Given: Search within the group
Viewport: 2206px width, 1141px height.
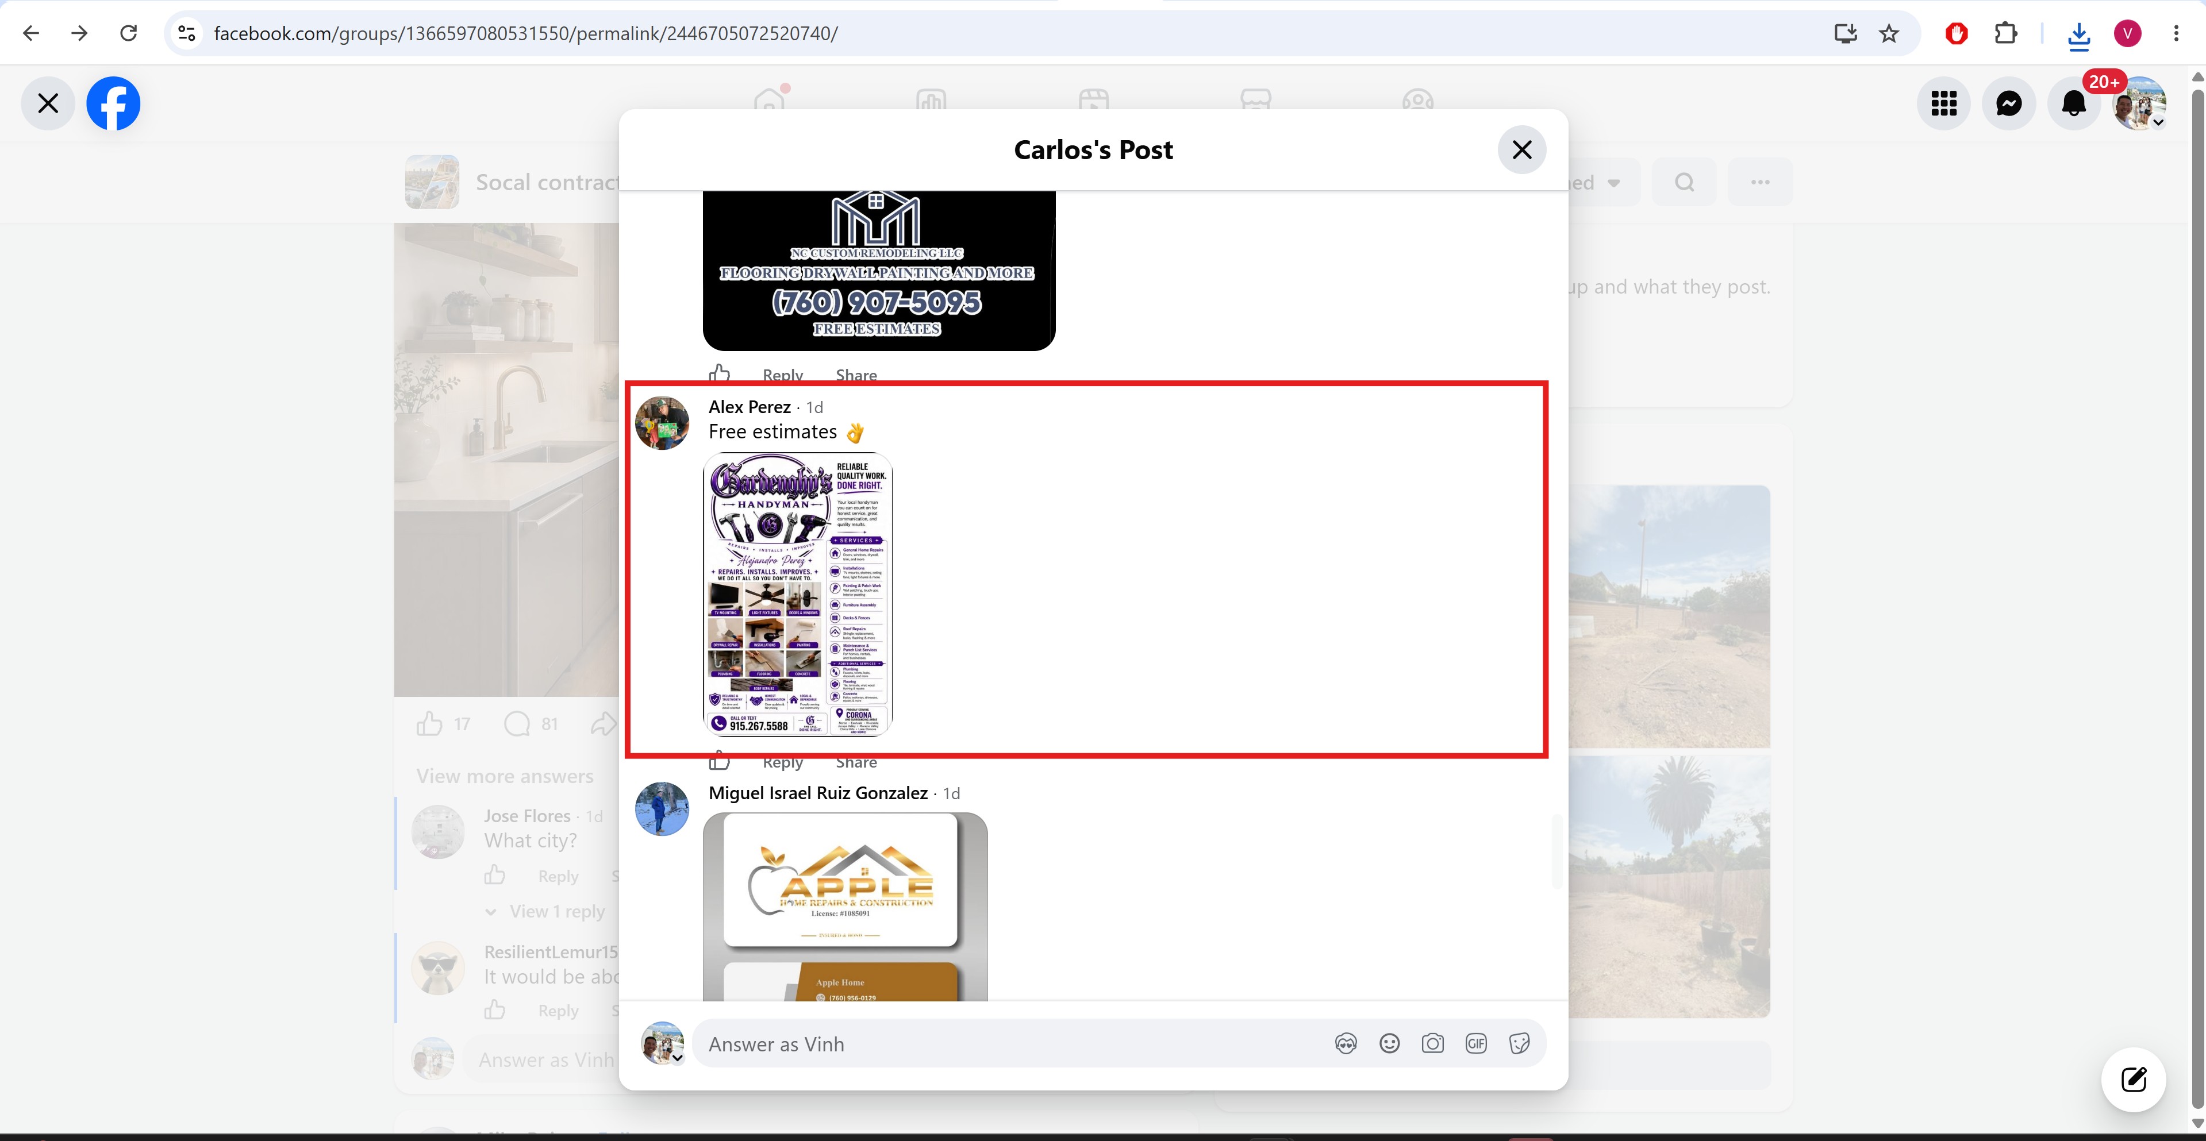Looking at the screenshot, I should pos(1685,182).
